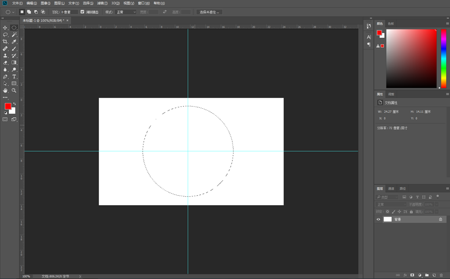Open the 样式 style dropdown

(125, 12)
